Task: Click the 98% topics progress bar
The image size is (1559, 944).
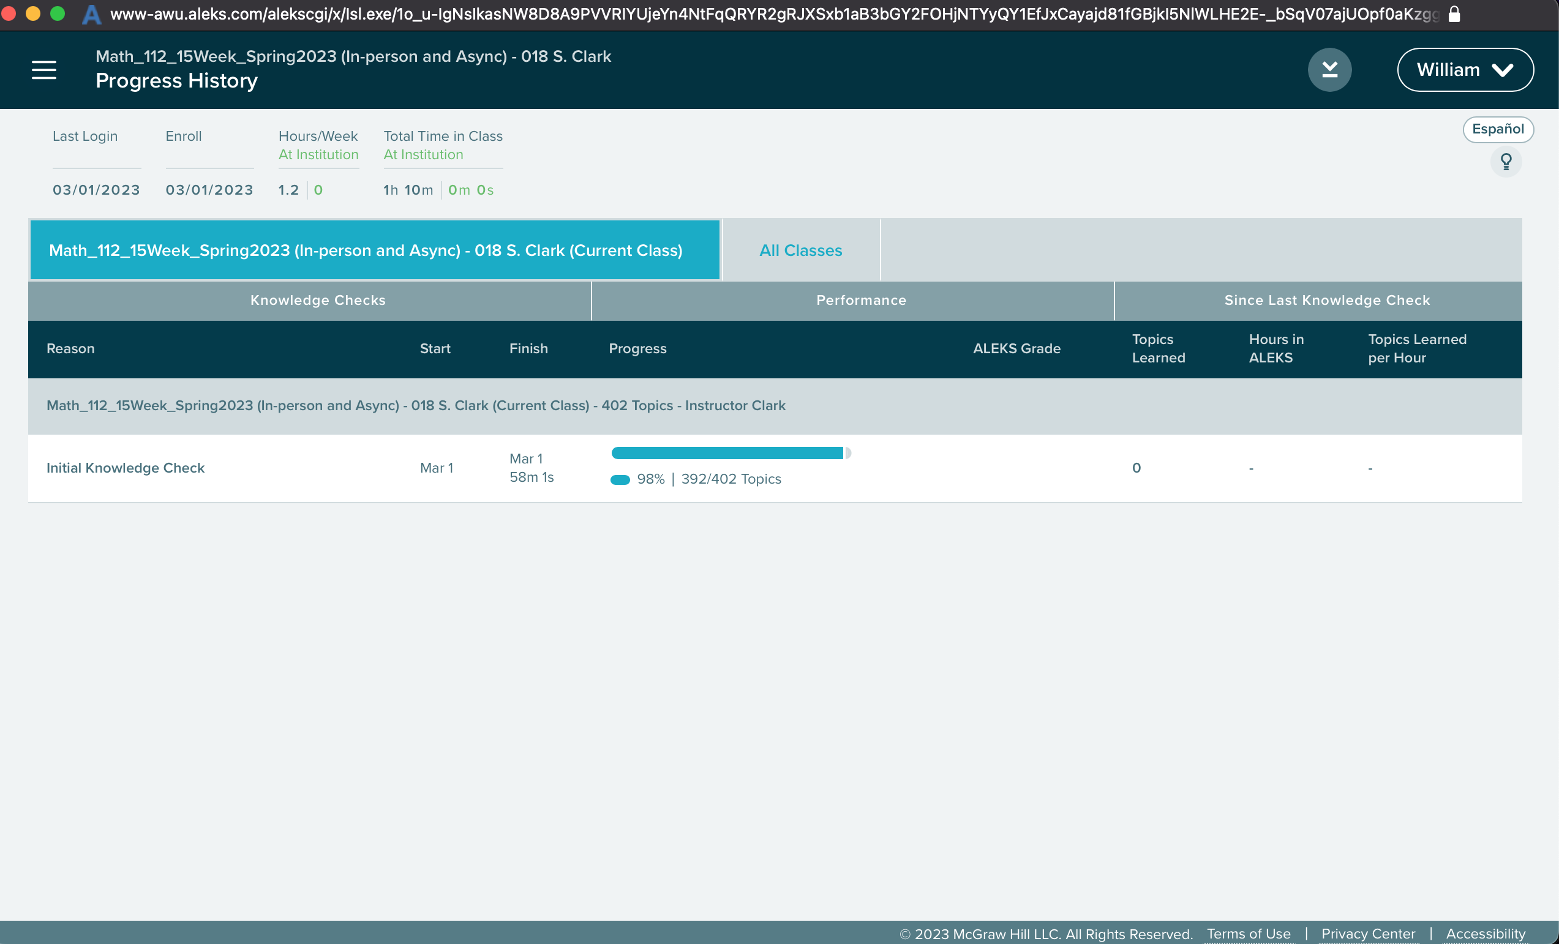Action: (x=727, y=453)
